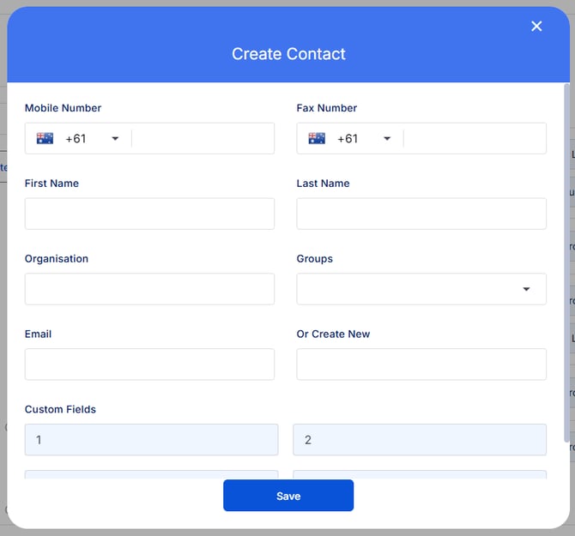Image resolution: width=575 pixels, height=536 pixels.
Task: Focus the Mobile Number text input
Action: (202, 139)
